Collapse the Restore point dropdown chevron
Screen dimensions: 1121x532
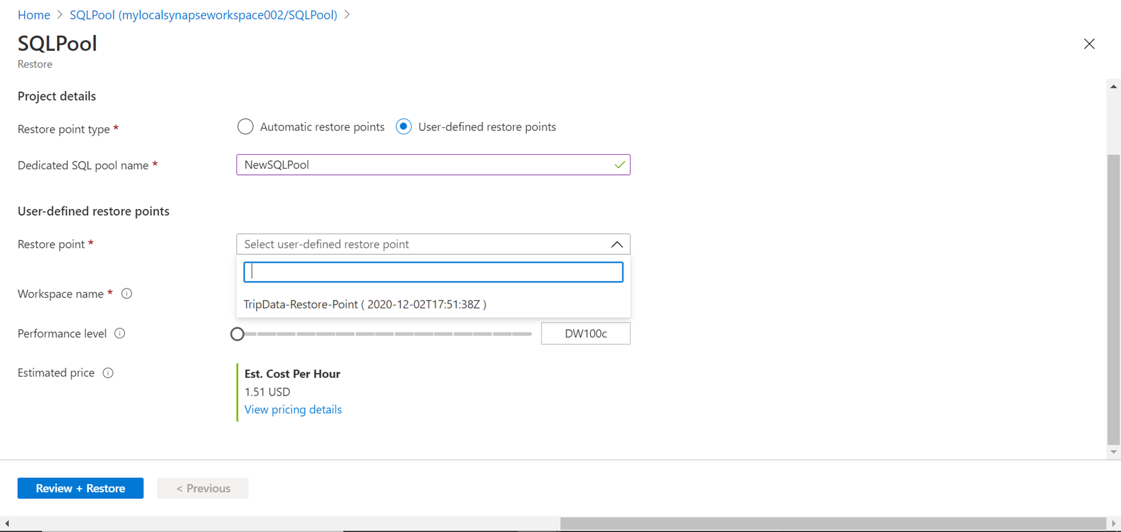617,244
